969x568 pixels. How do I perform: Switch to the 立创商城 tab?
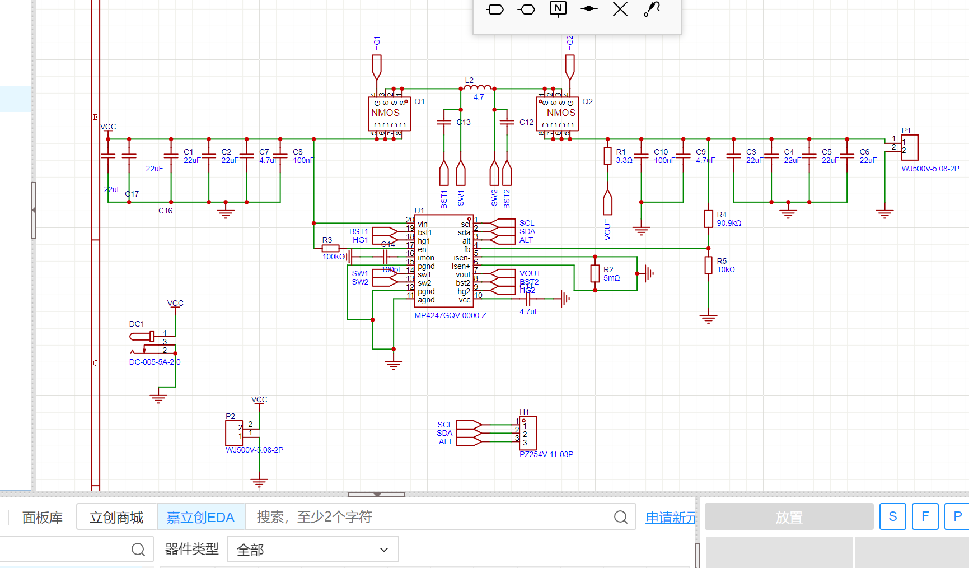116,517
